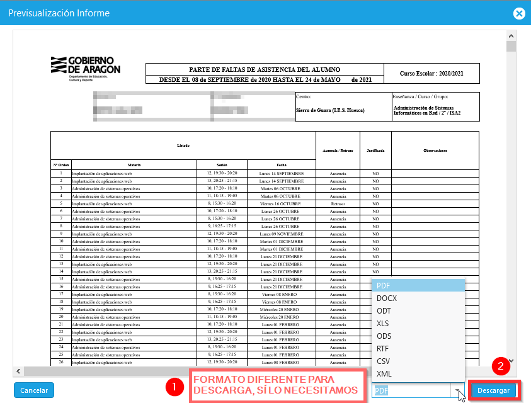Click the "Materia" column header
The width and height of the screenshot is (531, 403).
134,165
